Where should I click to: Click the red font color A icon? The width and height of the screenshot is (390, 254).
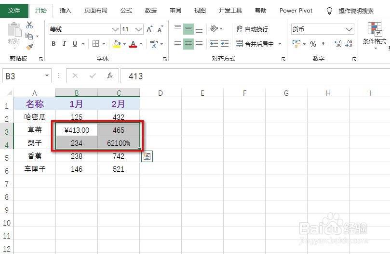(133, 44)
